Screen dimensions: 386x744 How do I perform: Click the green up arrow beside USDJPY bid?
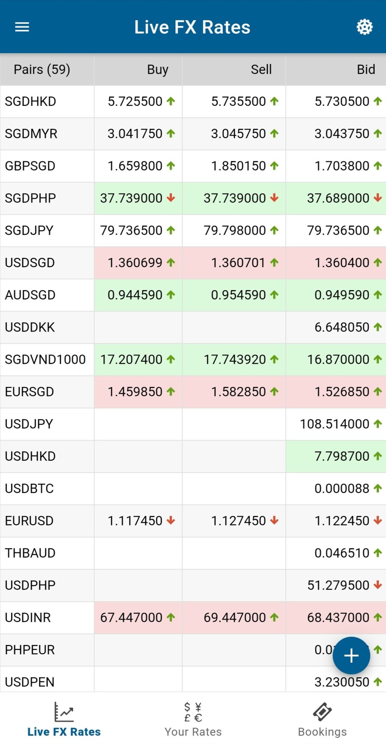click(377, 423)
